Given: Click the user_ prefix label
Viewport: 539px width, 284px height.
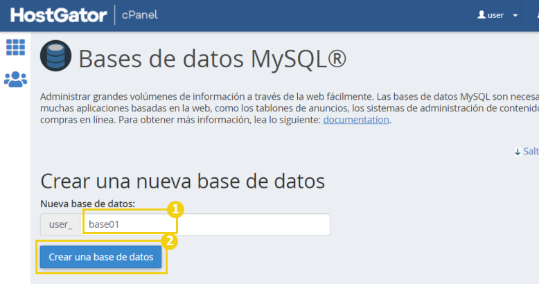Looking at the screenshot, I should (60, 224).
